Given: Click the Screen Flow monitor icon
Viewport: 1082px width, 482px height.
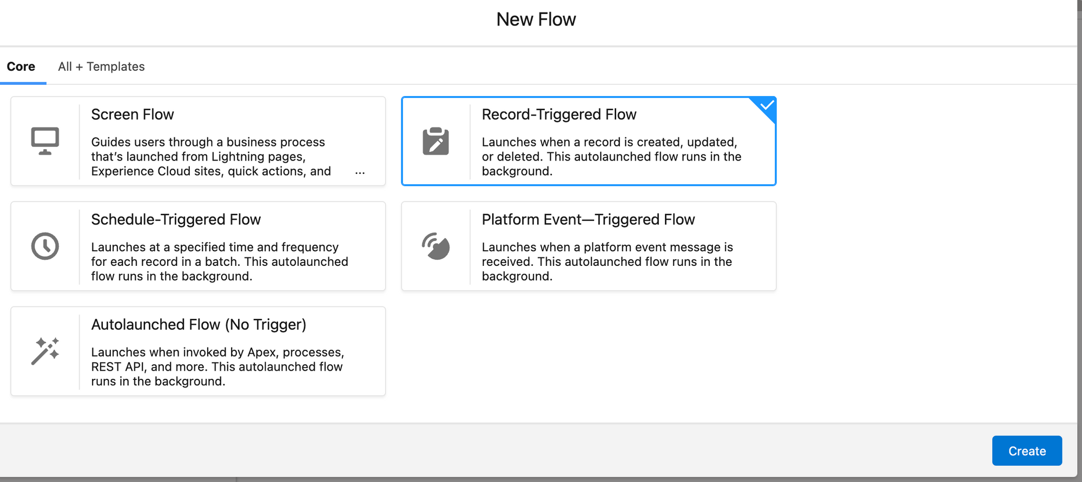Looking at the screenshot, I should pos(45,141).
